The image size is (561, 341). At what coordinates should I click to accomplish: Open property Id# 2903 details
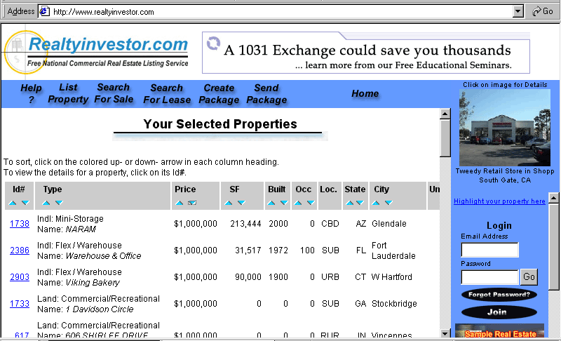tap(20, 277)
